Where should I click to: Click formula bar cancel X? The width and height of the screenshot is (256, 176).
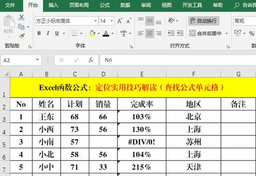click(62, 60)
